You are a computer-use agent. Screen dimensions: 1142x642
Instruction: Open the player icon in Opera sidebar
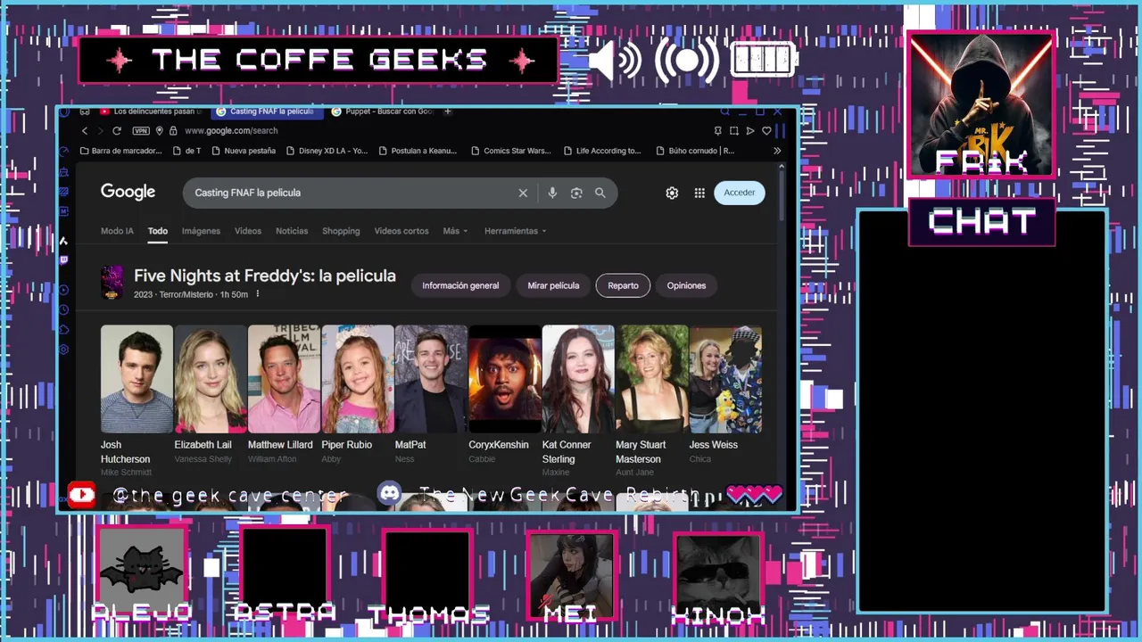(x=64, y=290)
